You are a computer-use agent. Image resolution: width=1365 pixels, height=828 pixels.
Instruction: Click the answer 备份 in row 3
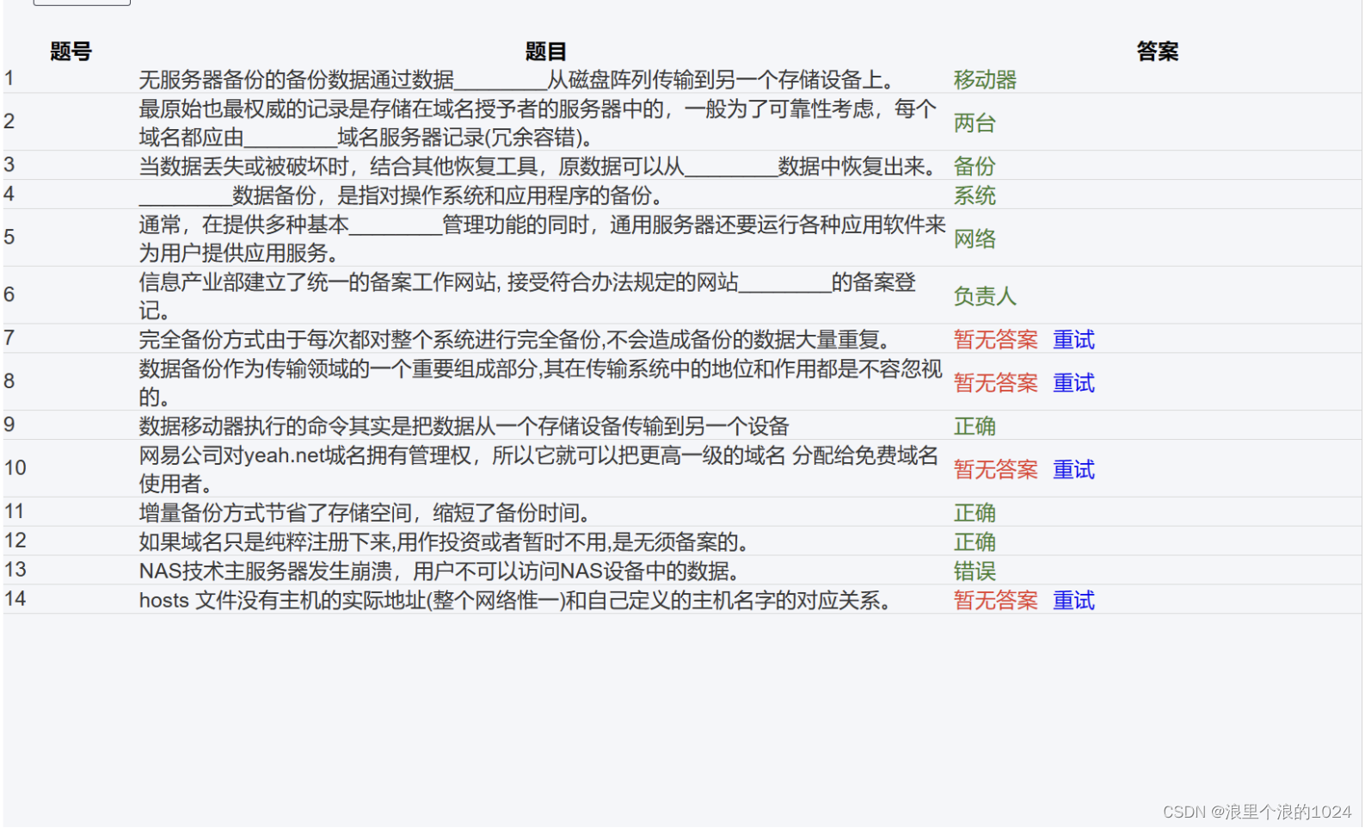tap(975, 166)
